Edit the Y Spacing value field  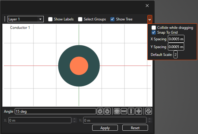176,47
